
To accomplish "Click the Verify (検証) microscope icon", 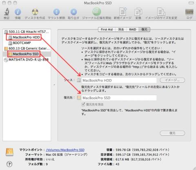I will click(x=7, y=12).
